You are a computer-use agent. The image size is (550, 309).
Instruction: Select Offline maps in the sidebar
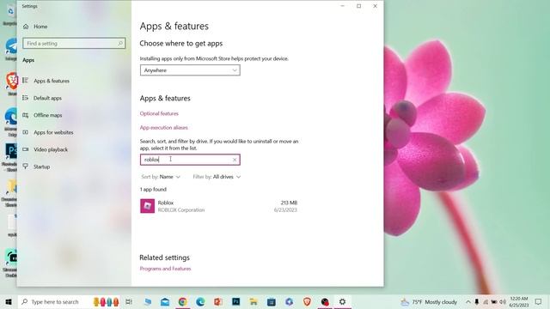[x=48, y=115]
